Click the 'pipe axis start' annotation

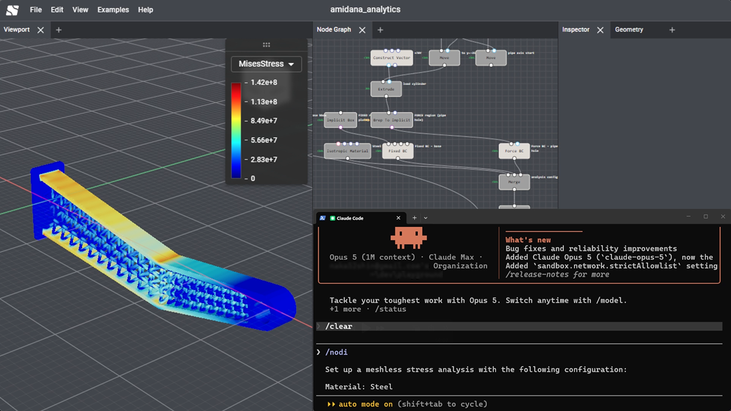[521, 53]
